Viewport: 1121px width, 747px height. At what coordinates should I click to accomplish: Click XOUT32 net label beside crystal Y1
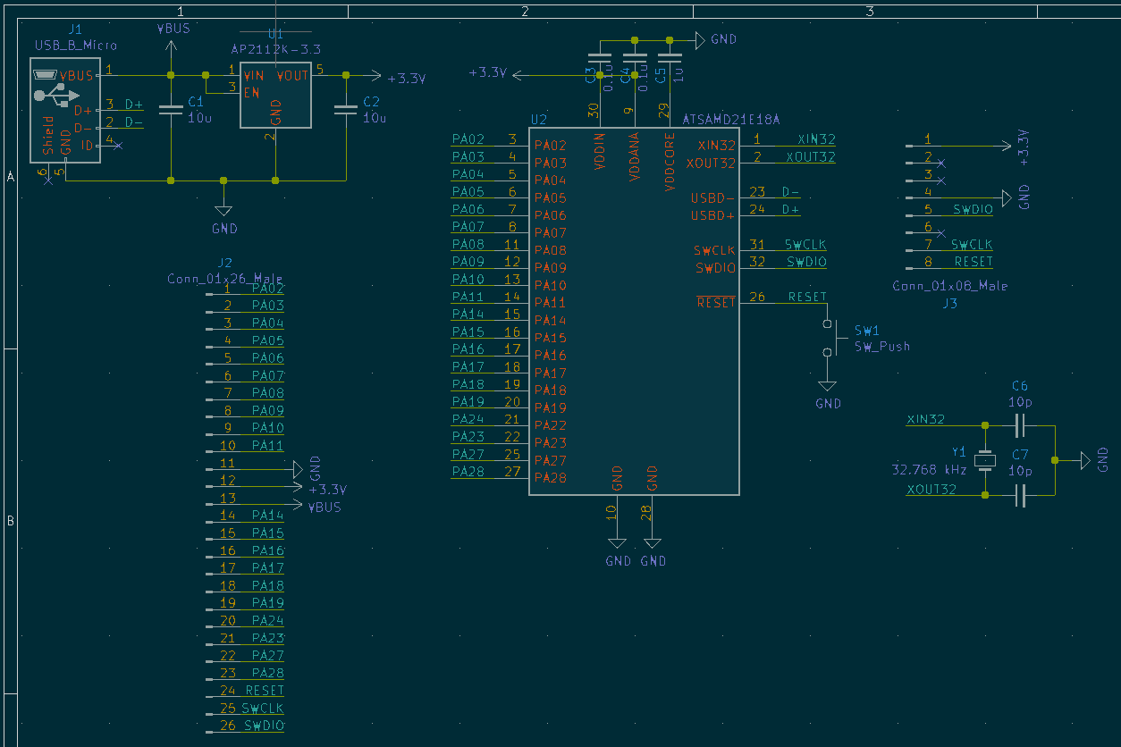(931, 489)
